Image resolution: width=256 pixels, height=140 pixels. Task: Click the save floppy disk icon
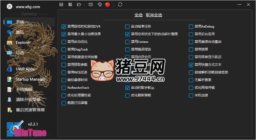click(x=61, y=5)
